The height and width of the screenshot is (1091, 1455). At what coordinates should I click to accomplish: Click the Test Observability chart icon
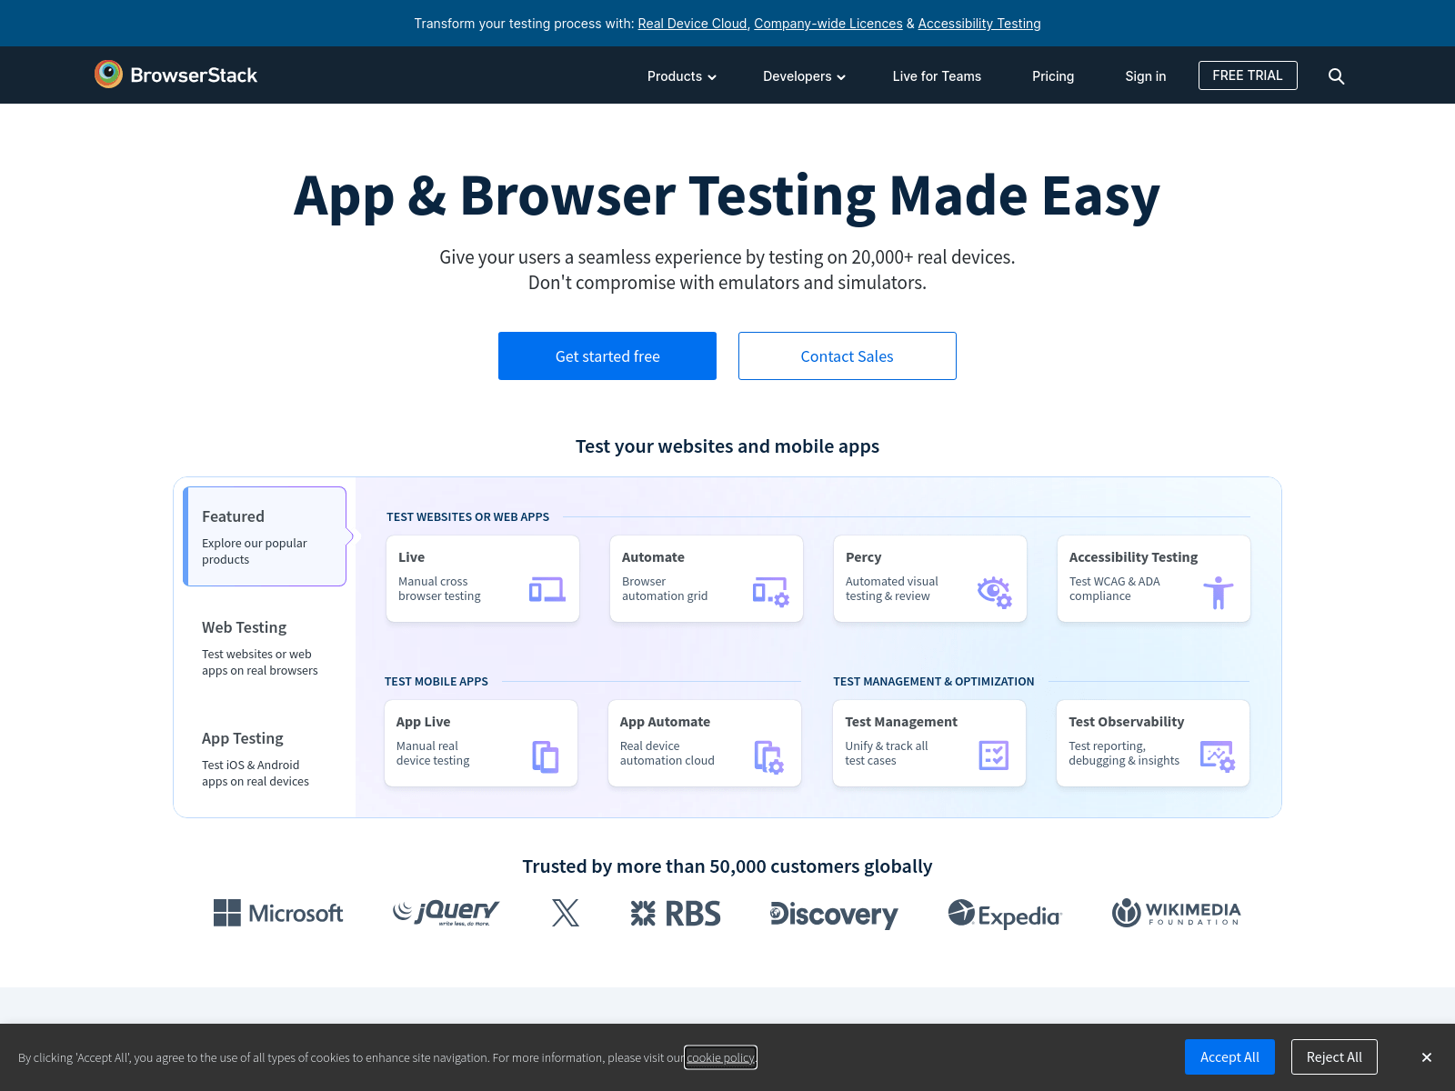[x=1217, y=756]
